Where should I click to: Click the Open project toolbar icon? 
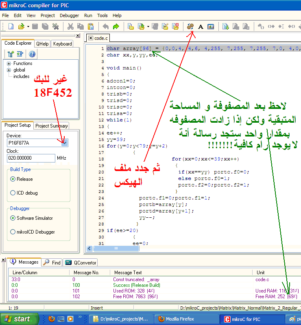pos(141,26)
